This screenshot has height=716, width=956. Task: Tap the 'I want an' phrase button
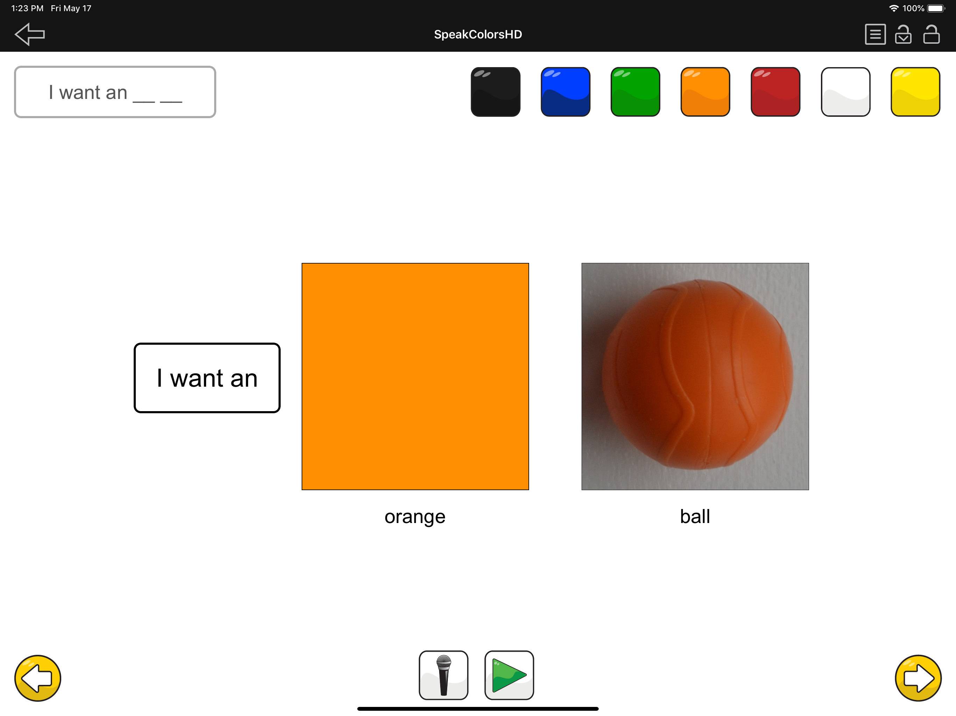tap(207, 378)
